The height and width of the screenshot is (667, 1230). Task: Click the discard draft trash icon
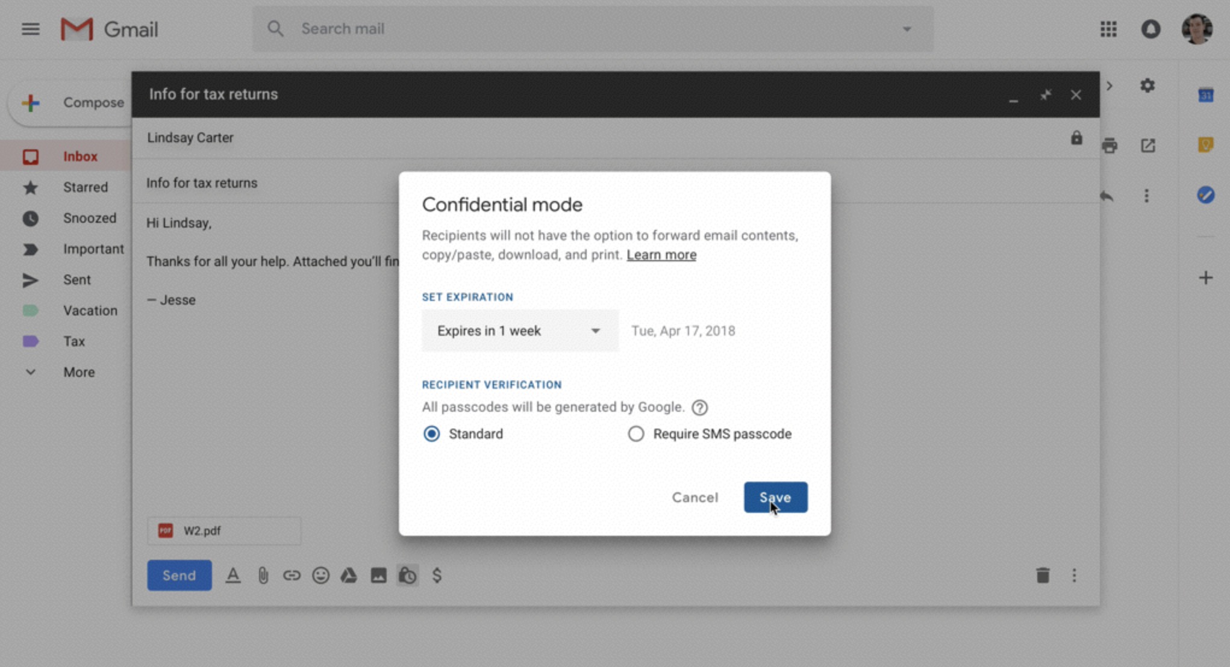(1043, 575)
